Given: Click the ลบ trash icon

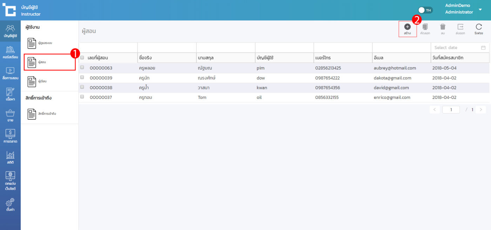Looking at the screenshot, I should 443,27.
